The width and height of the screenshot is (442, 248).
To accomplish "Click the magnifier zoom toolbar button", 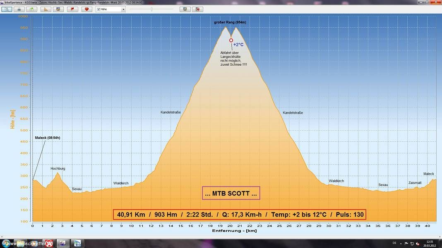I will coord(7,9).
